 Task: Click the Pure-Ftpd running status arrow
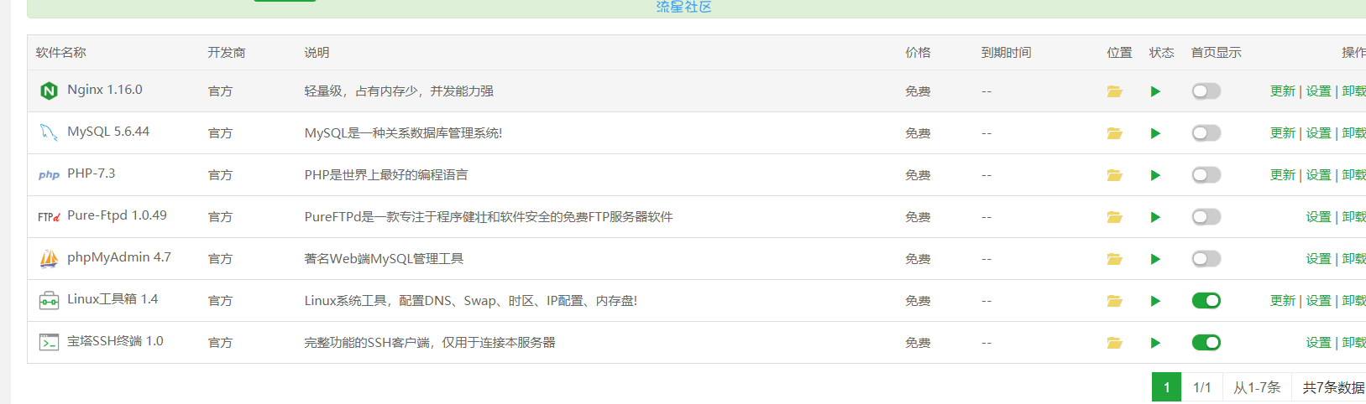point(1155,217)
